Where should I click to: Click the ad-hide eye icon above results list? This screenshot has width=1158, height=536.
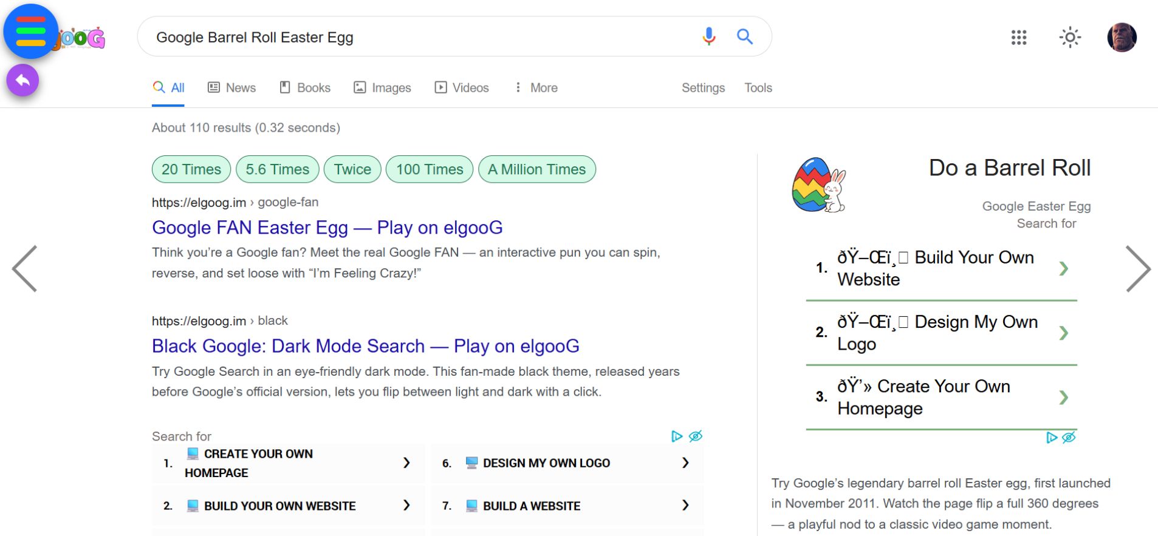click(696, 436)
